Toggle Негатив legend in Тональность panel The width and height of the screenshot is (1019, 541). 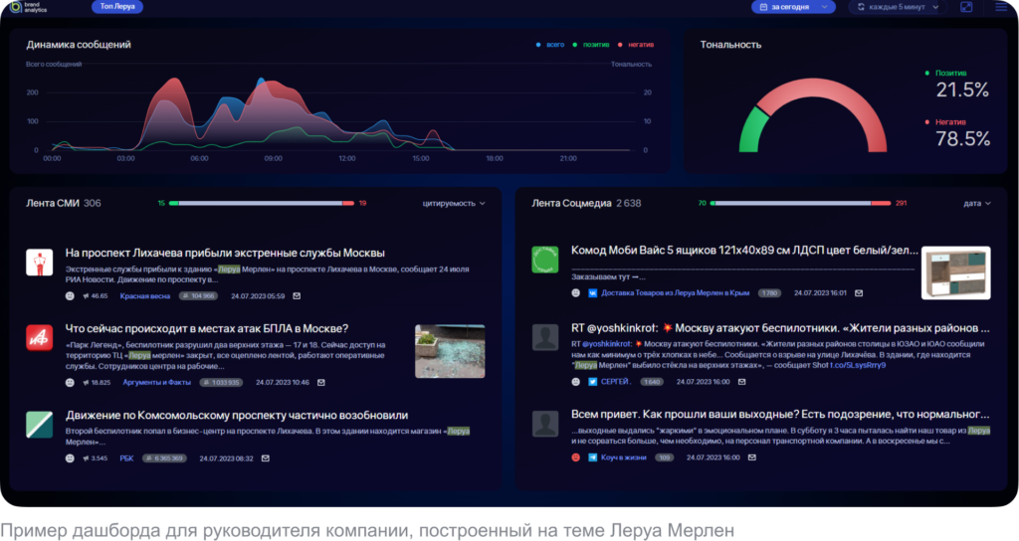(x=945, y=122)
